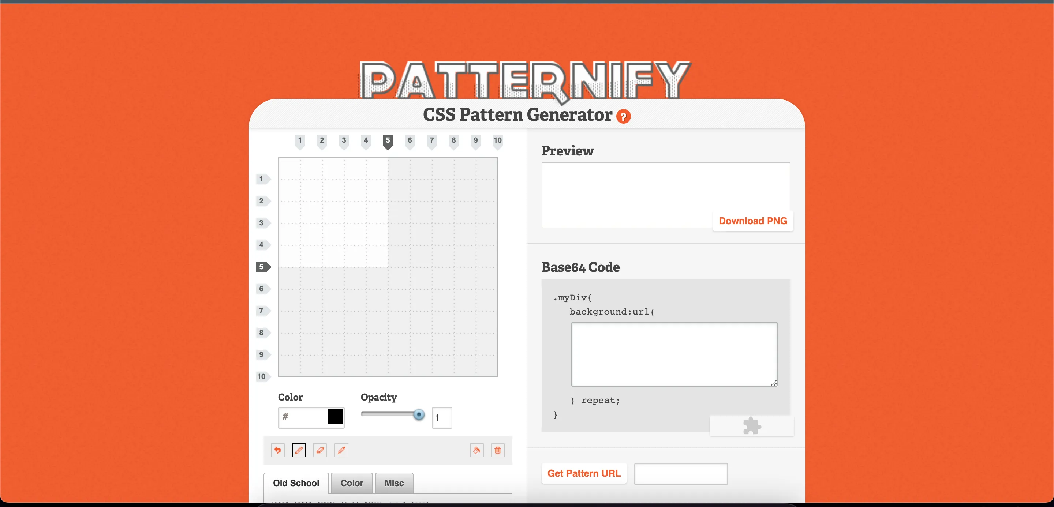The height and width of the screenshot is (507, 1054).
Task: Click the Get Pattern URL button
Action: point(584,473)
